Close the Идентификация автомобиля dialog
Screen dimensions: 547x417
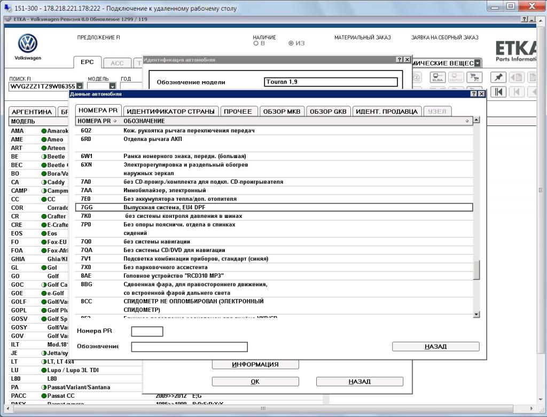(407, 60)
